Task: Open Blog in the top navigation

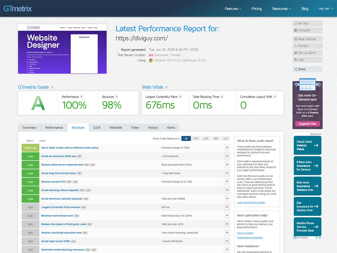Action: coord(305,9)
